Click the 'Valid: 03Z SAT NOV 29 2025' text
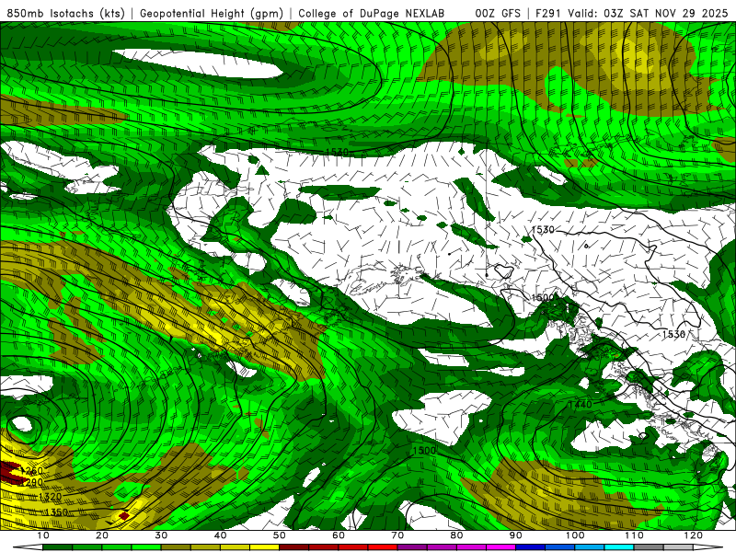The image size is (736, 552). [648, 14]
